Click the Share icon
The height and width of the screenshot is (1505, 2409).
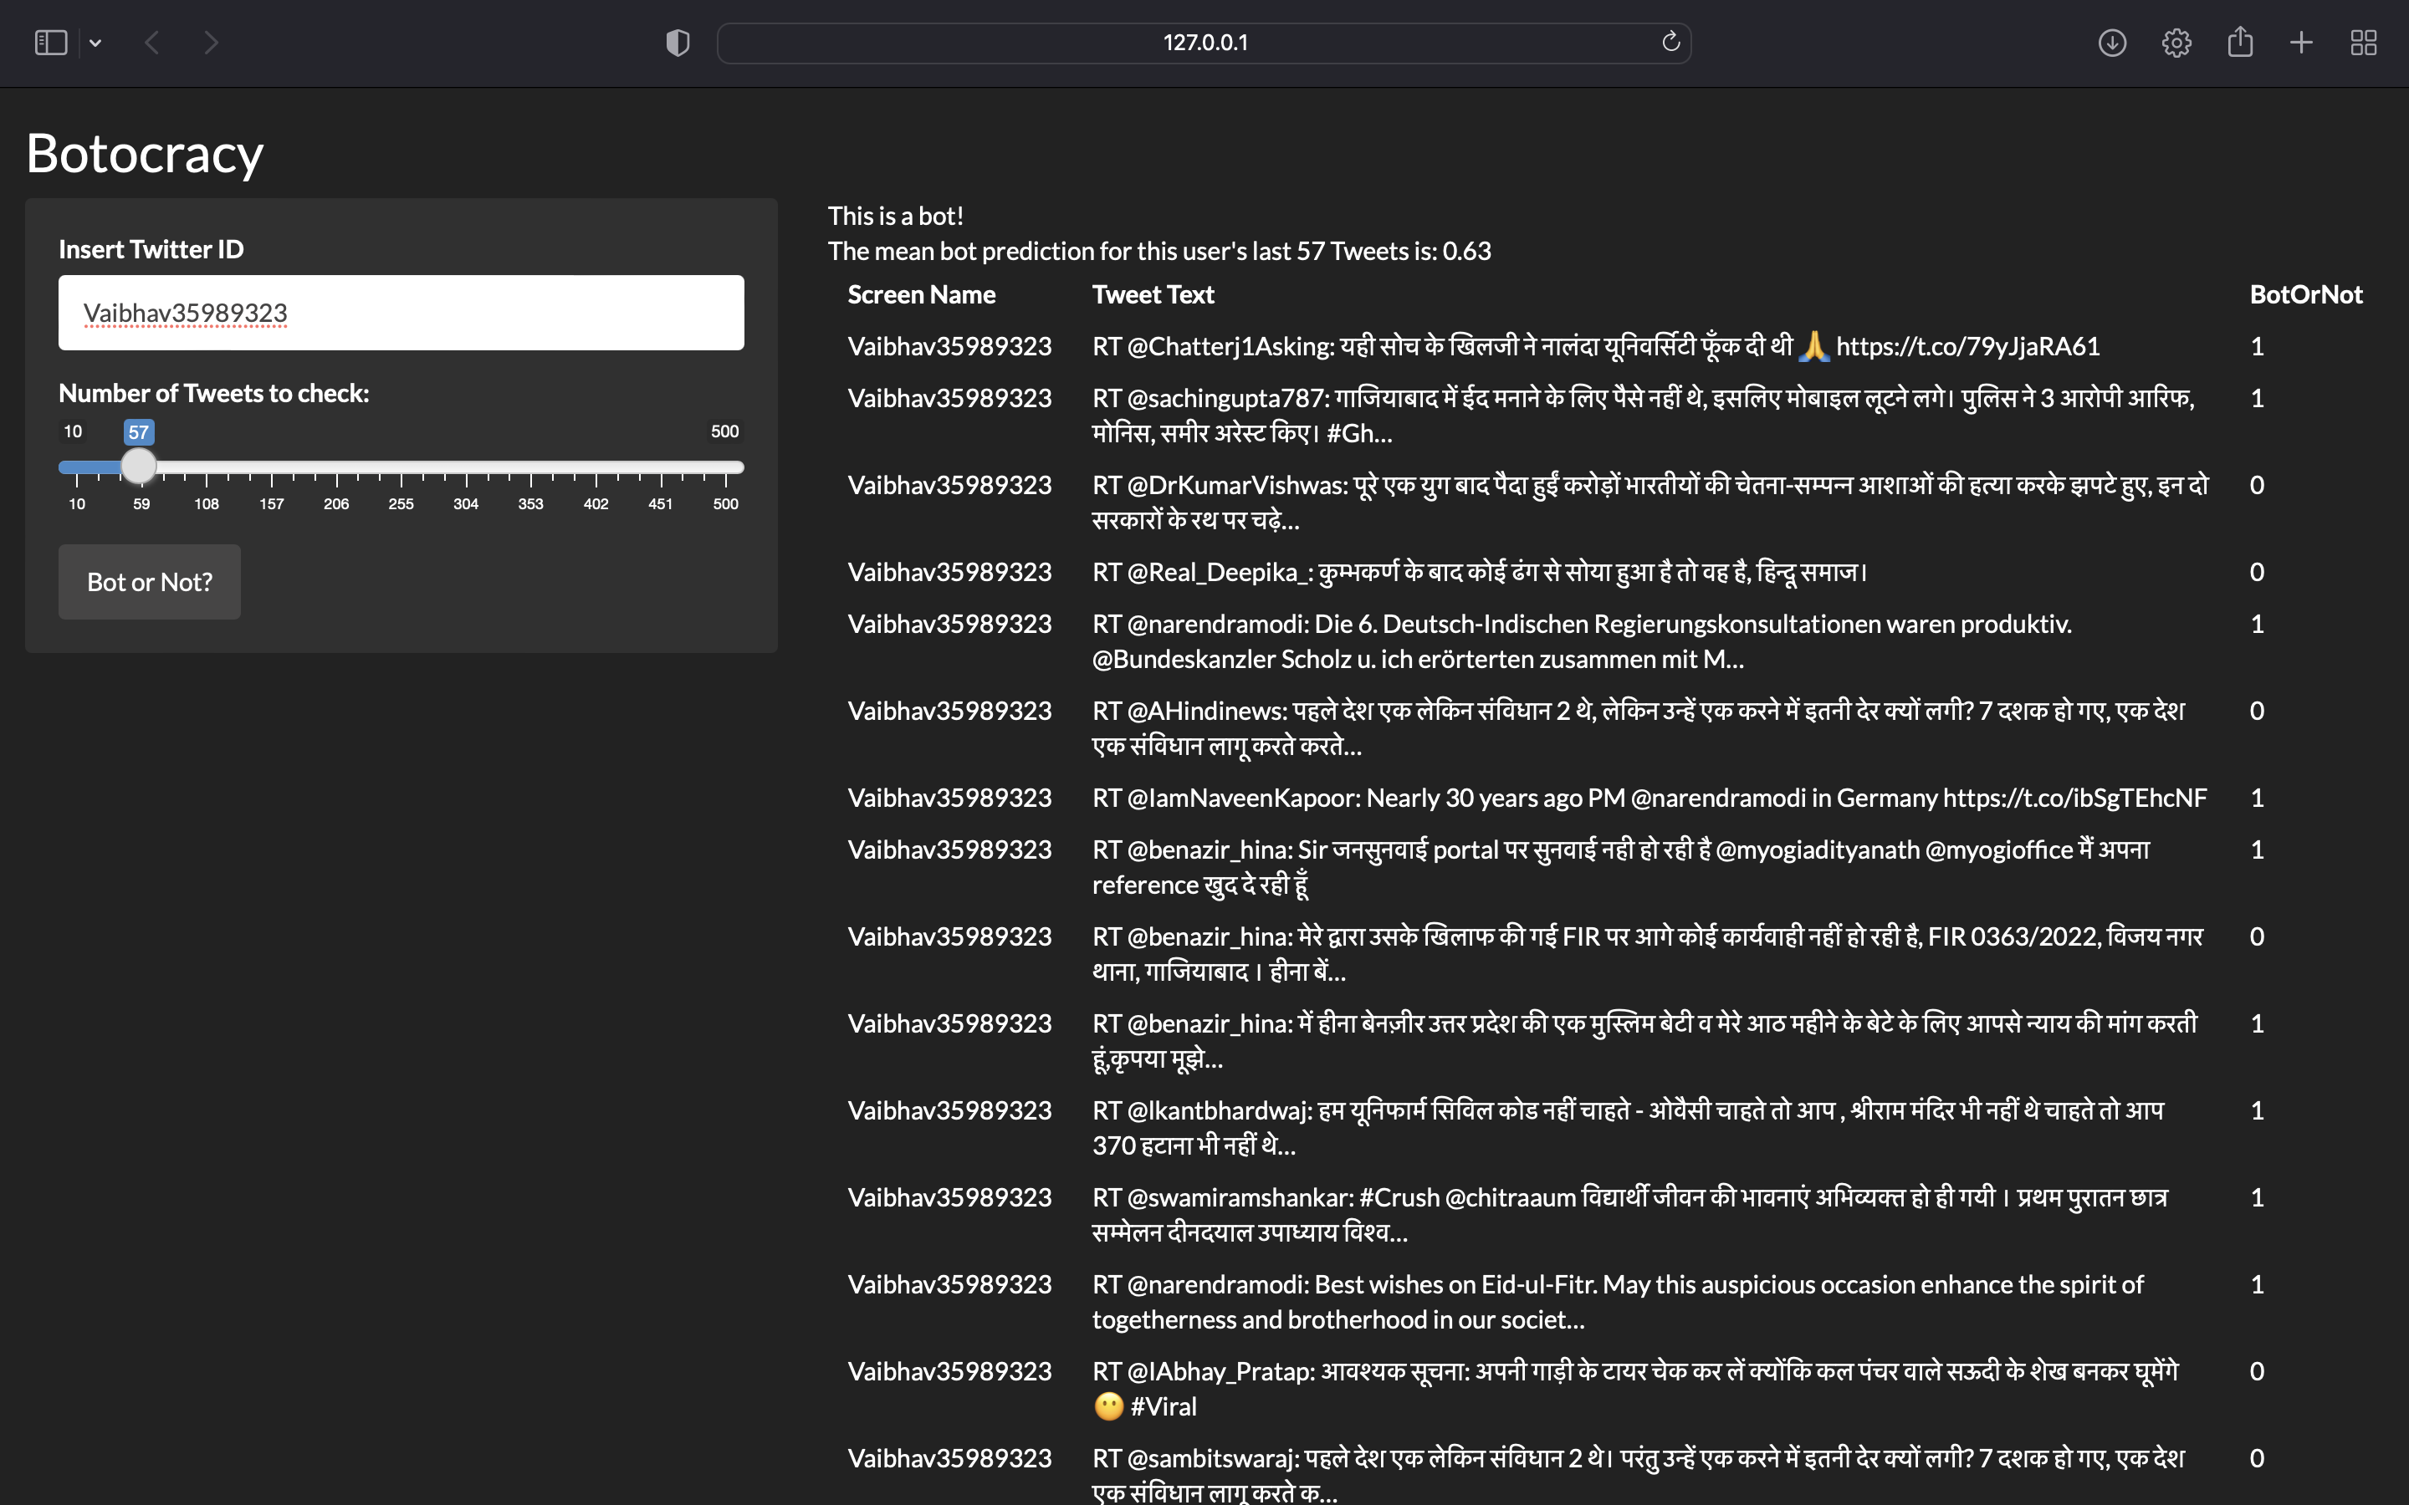pos(2240,42)
